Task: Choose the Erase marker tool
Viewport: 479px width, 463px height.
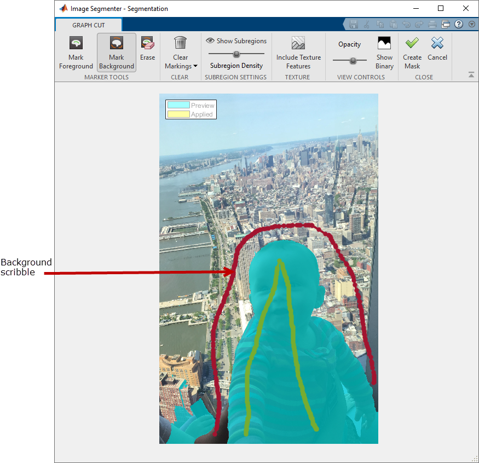Action: [x=148, y=49]
